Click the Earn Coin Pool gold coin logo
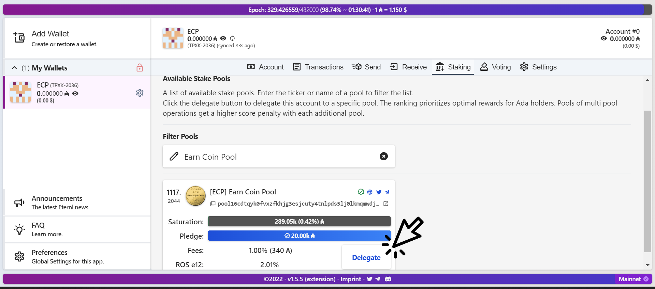The image size is (655, 289). tap(195, 196)
